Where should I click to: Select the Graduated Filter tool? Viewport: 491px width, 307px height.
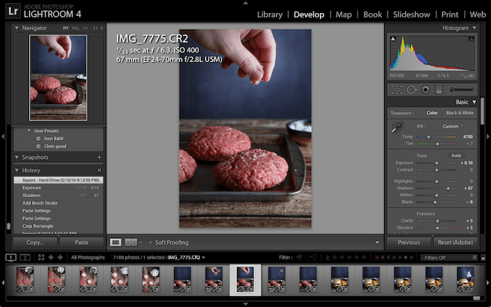coord(439,90)
